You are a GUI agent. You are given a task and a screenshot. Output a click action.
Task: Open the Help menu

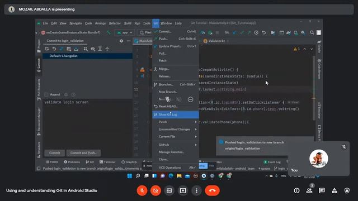pyautogui.click(x=178, y=23)
